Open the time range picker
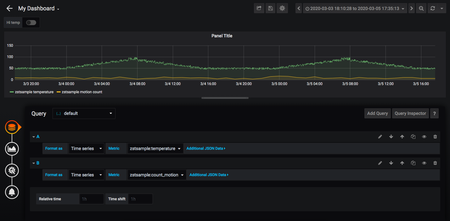 (355, 8)
